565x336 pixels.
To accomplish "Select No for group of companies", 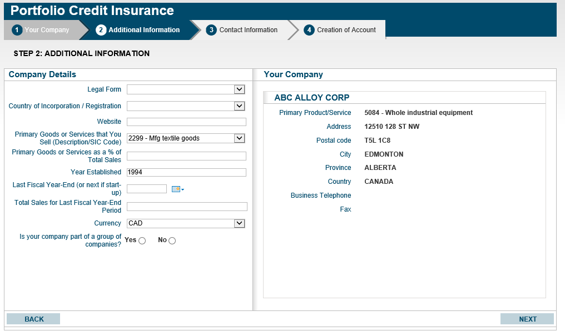I will click(172, 240).
